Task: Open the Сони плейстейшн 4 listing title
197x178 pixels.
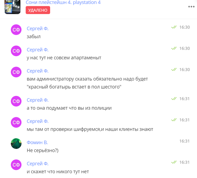Action: coord(63,3)
